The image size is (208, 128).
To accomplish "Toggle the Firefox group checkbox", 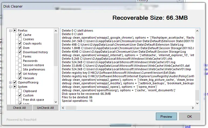I will pyautogui.click(x=15, y=31).
